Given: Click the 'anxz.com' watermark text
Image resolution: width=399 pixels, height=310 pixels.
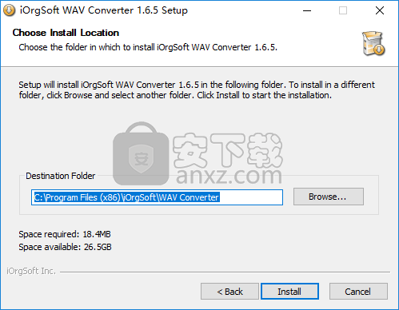Looking at the screenshot, I should click(x=229, y=176).
